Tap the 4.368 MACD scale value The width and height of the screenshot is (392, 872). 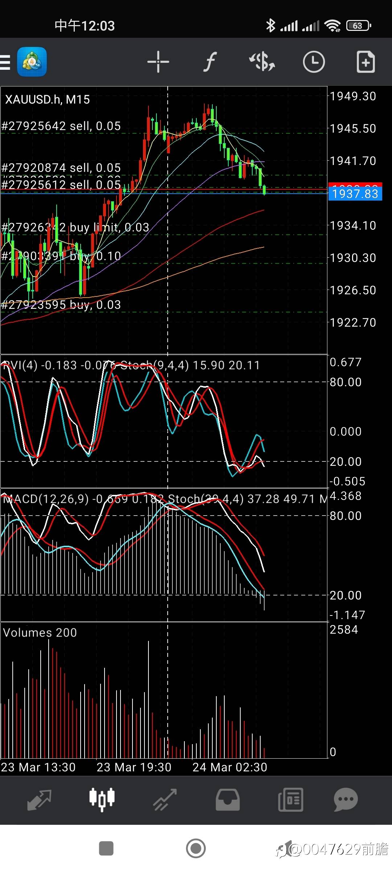click(x=346, y=496)
